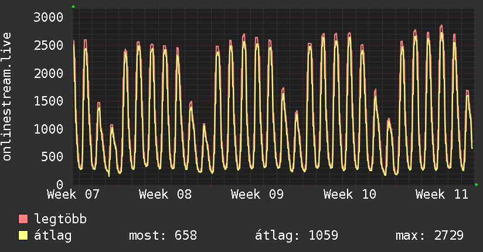Screen dimensions: 483x252
Task: Click the green arrow at x-axis end
Action: point(477,185)
